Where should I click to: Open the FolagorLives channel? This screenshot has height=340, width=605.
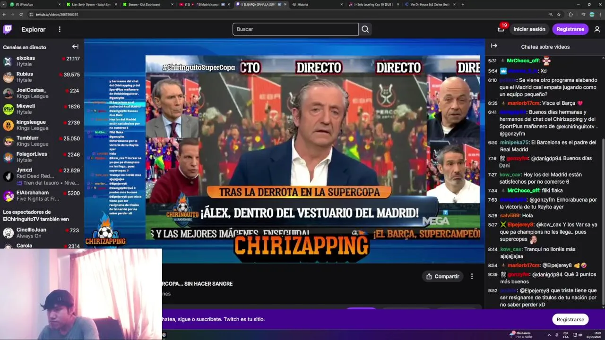coord(42,157)
